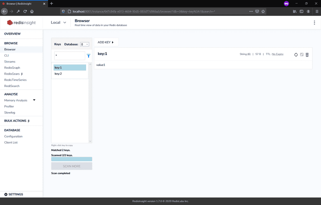Image resolution: width=321 pixels, height=205 pixels.
Task: Click the No Expiry TTL link
Action: 278,54
